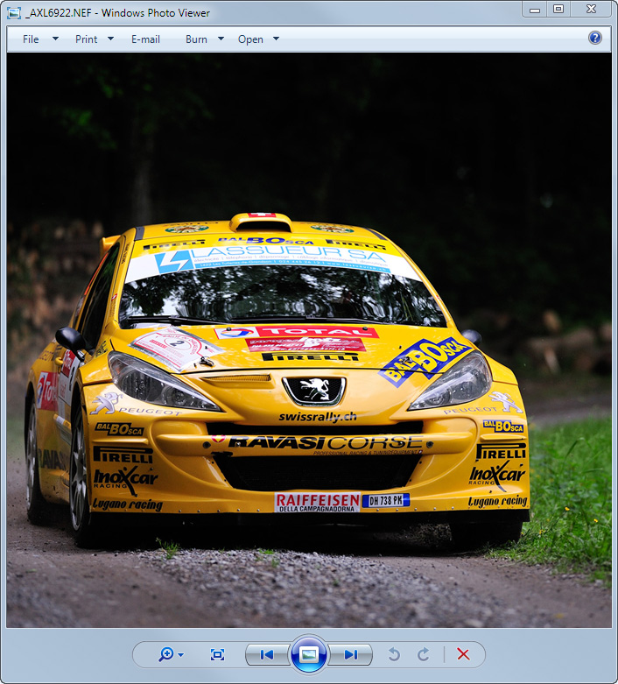Expand the Open dropdown arrow
This screenshot has width=618, height=684.
pos(276,39)
